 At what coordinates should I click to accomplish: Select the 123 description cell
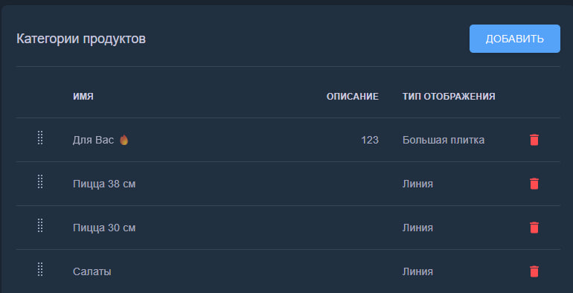pyautogui.click(x=370, y=140)
